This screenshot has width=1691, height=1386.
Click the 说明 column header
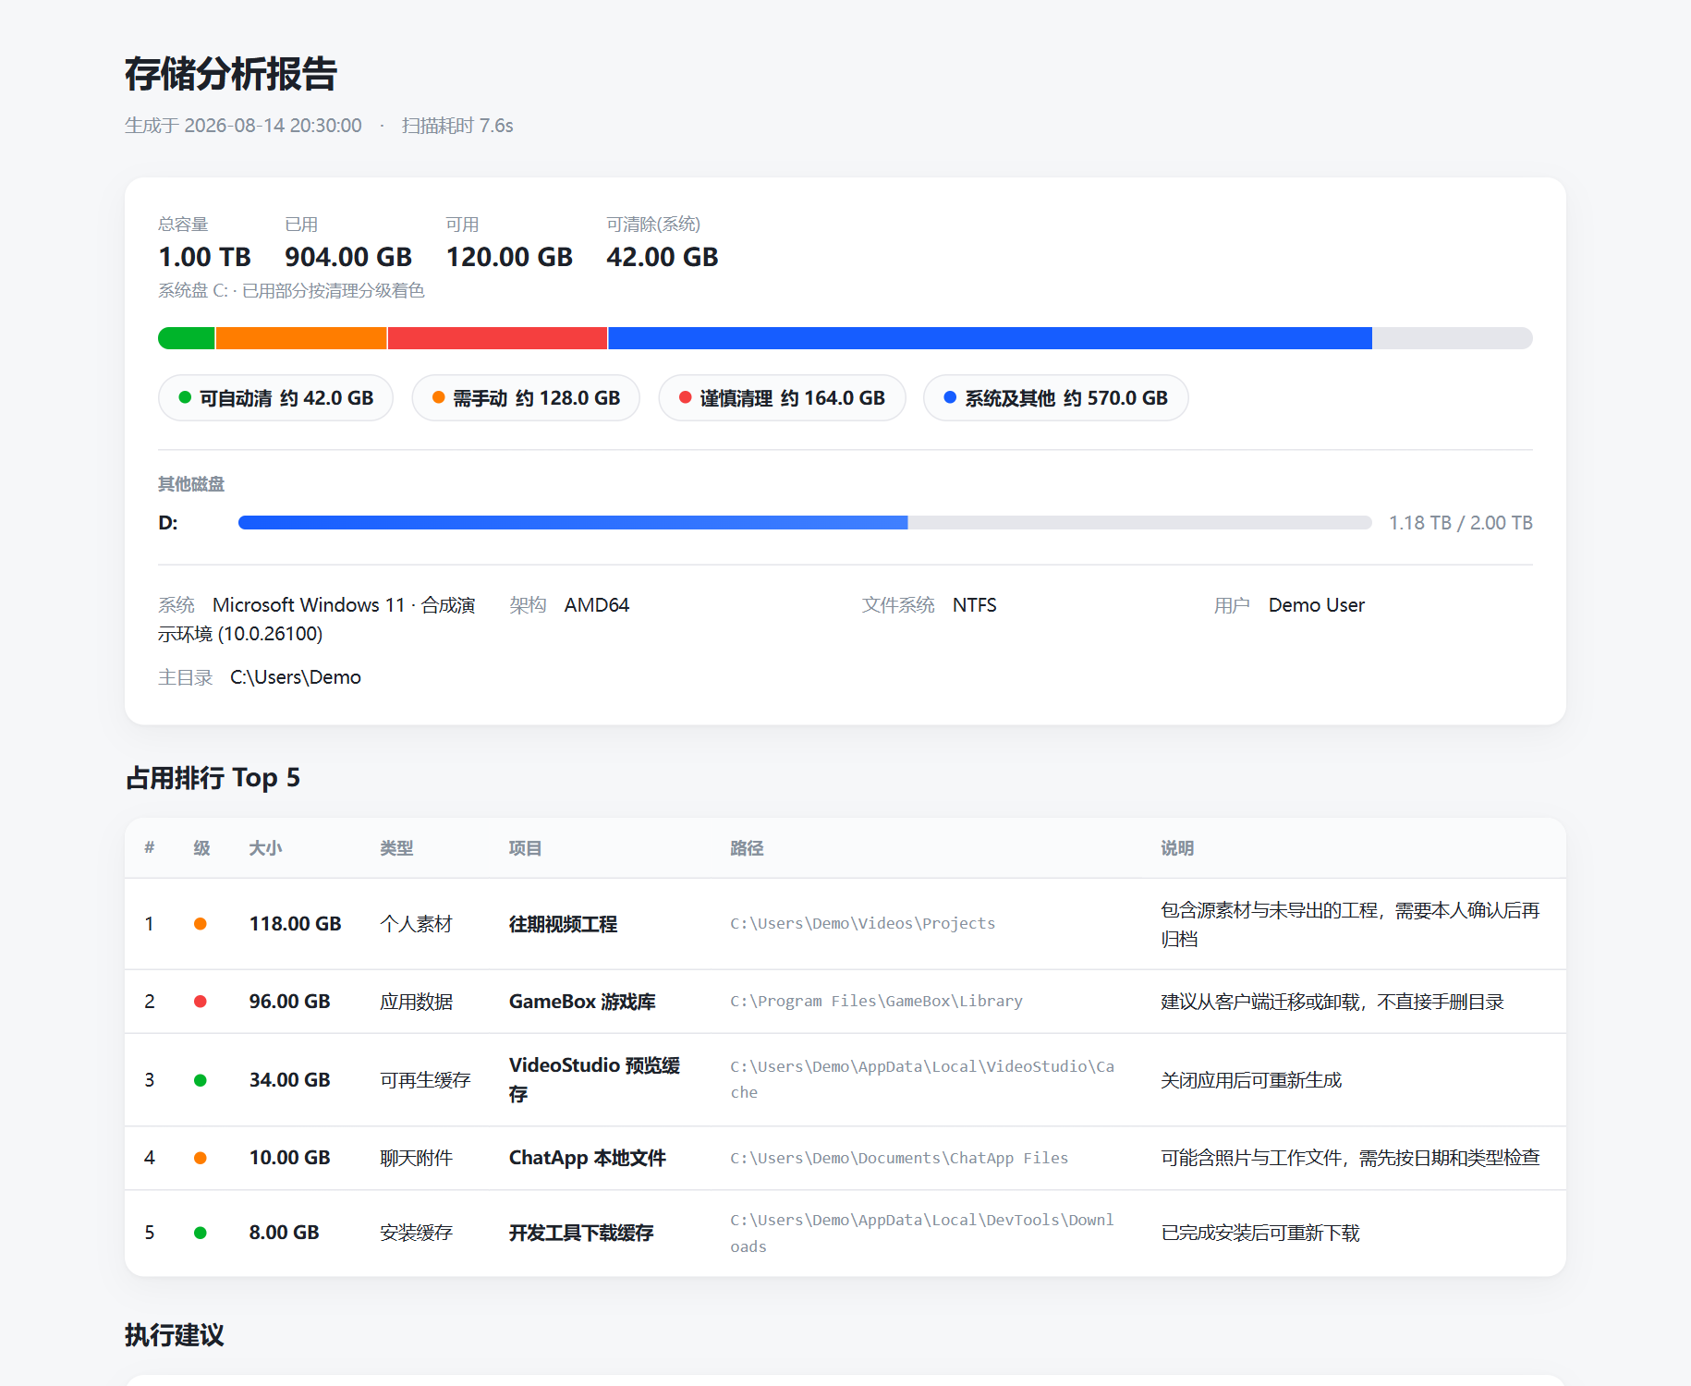coord(1177,848)
